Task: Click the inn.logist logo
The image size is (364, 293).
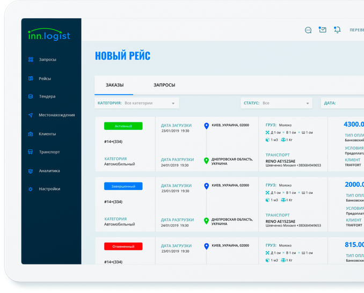Action: 49,34
